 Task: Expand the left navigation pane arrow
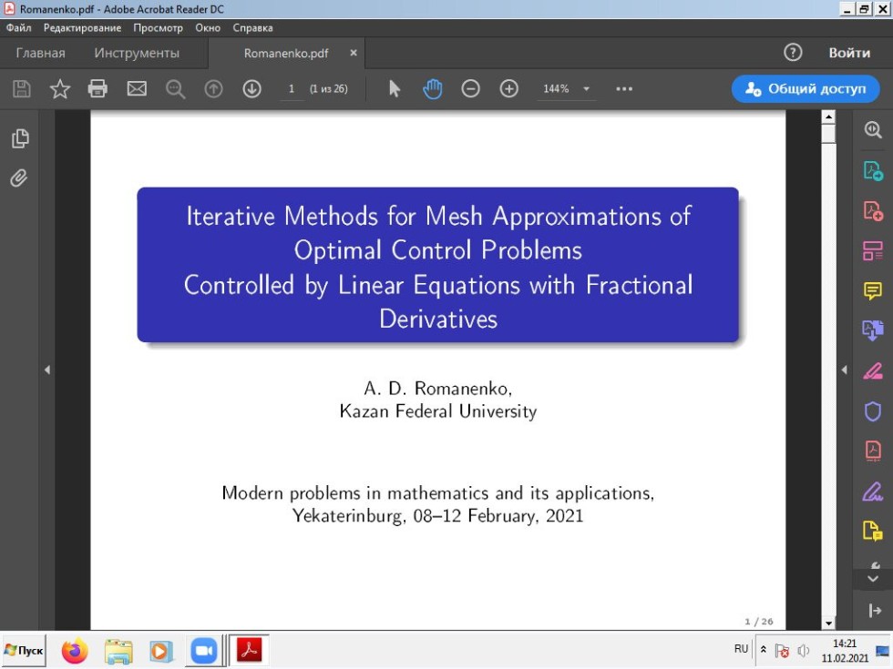tap(46, 370)
